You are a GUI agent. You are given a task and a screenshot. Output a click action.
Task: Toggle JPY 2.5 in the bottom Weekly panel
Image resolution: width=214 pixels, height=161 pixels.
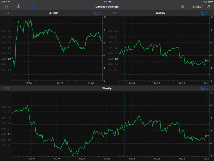click(x=6, y=123)
